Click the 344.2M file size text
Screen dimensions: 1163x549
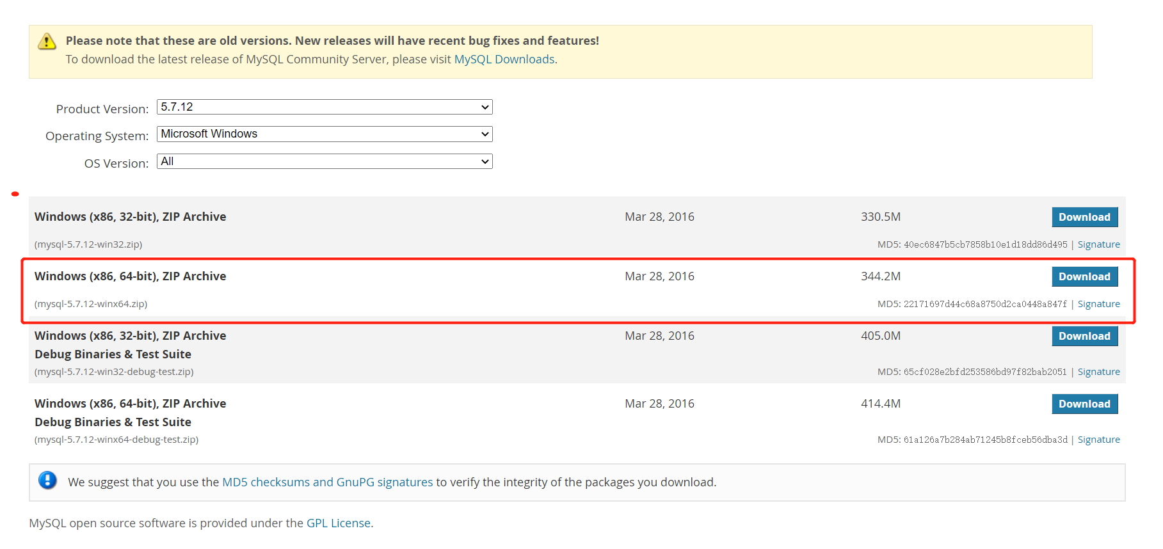pyautogui.click(x=881, y=276)
